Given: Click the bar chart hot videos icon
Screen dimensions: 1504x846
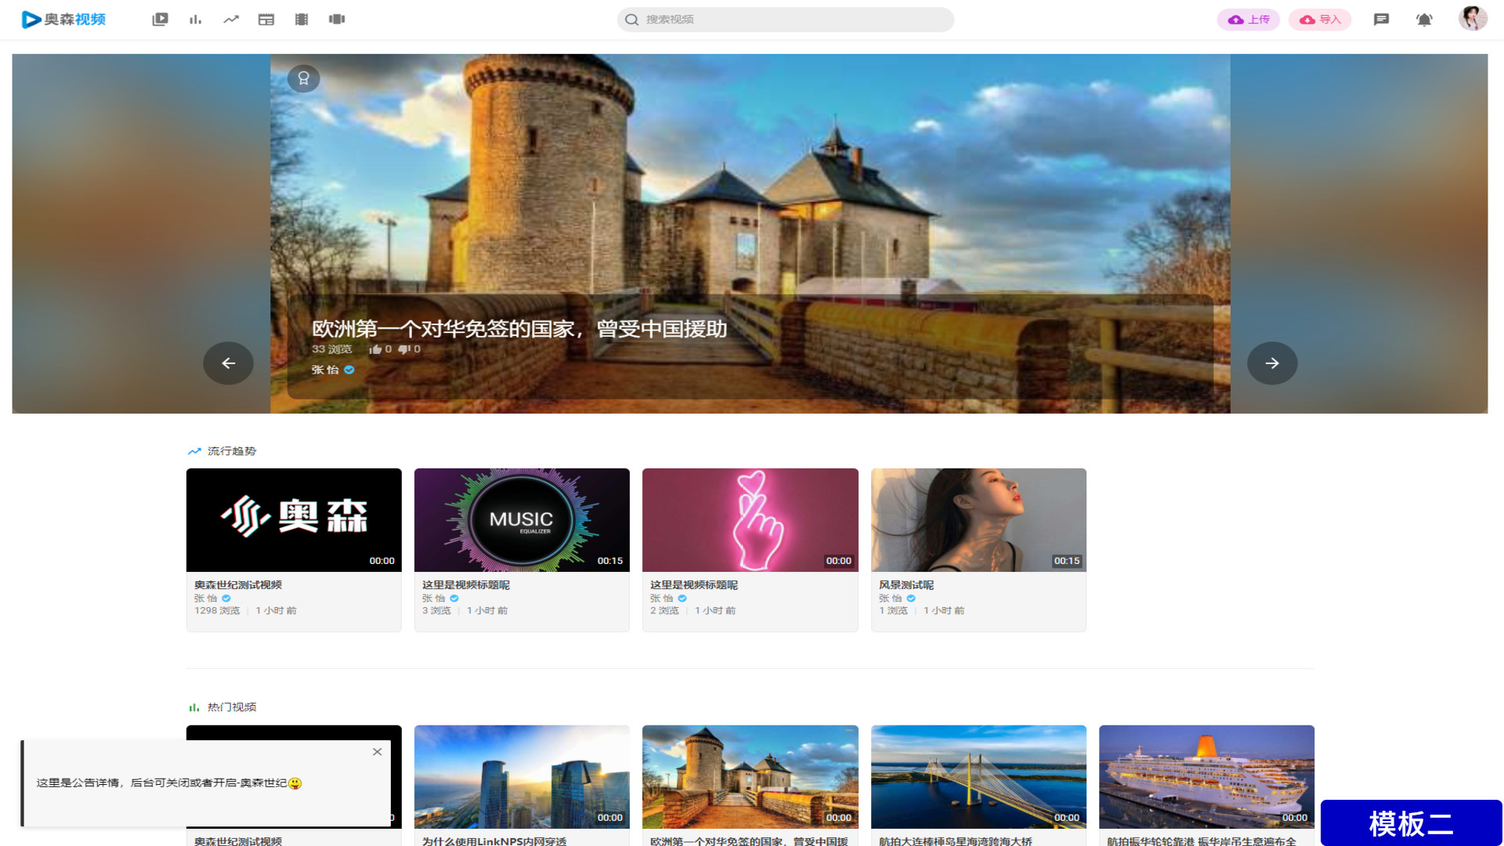Looking at the screenshot, I should click(195, 20).
